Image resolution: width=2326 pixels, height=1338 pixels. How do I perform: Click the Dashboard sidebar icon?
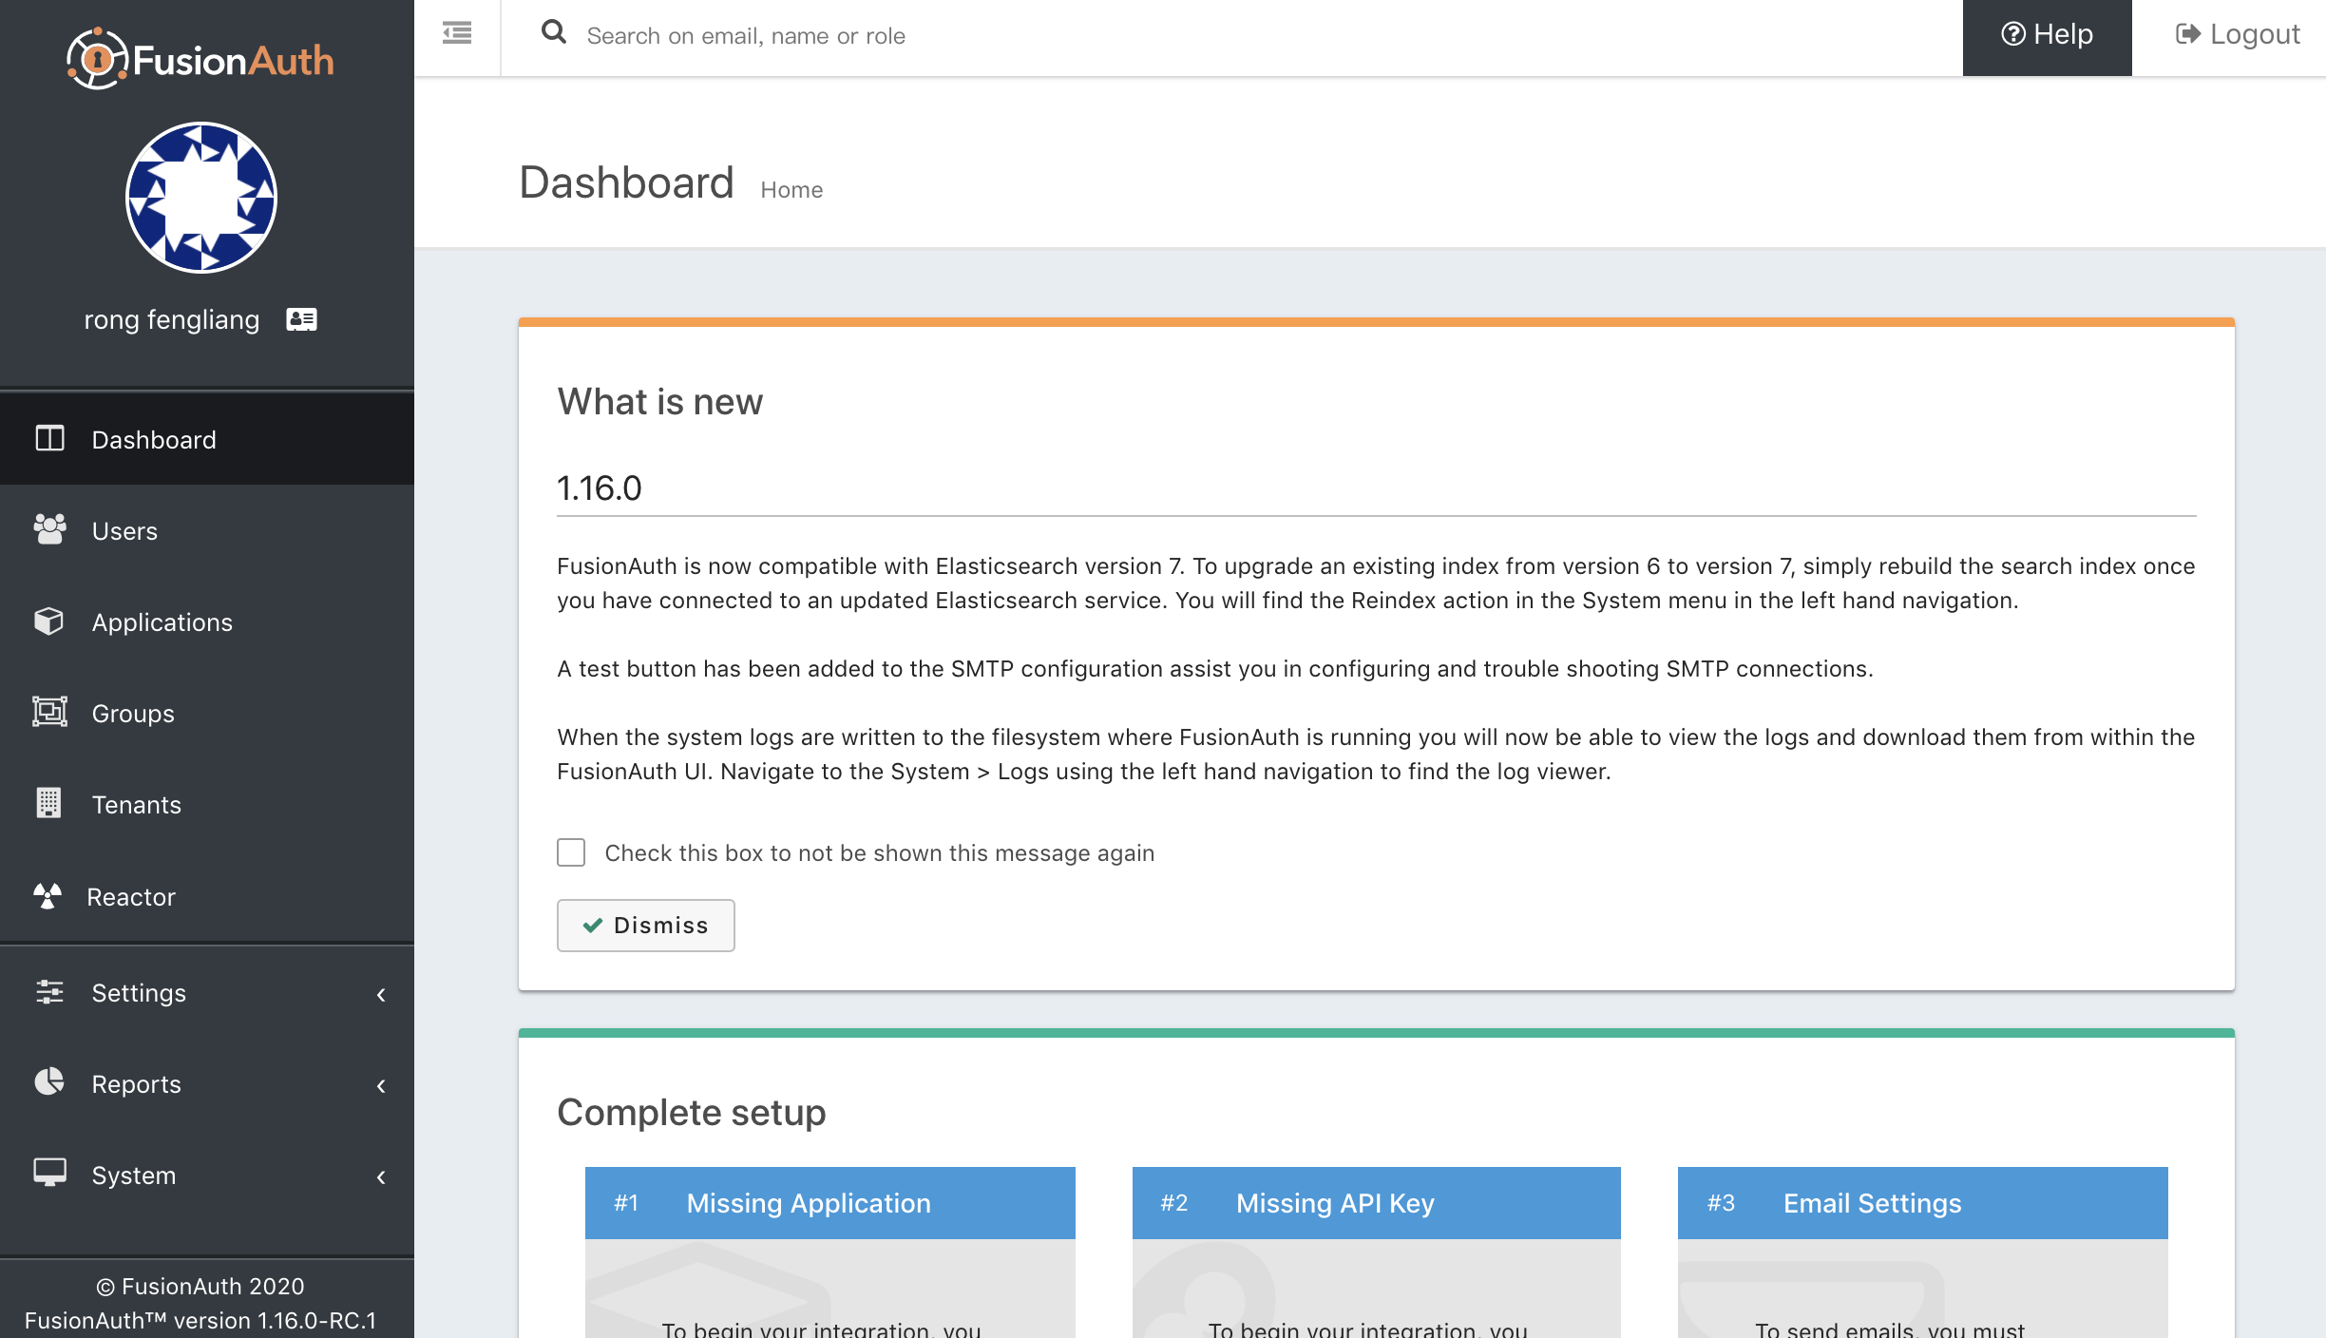[49, 438]
